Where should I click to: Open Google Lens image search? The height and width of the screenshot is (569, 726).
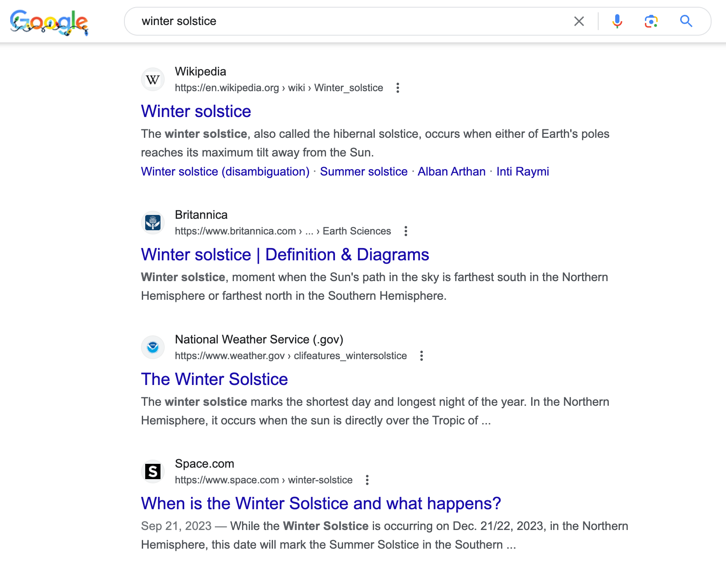[x=651, y=21]
